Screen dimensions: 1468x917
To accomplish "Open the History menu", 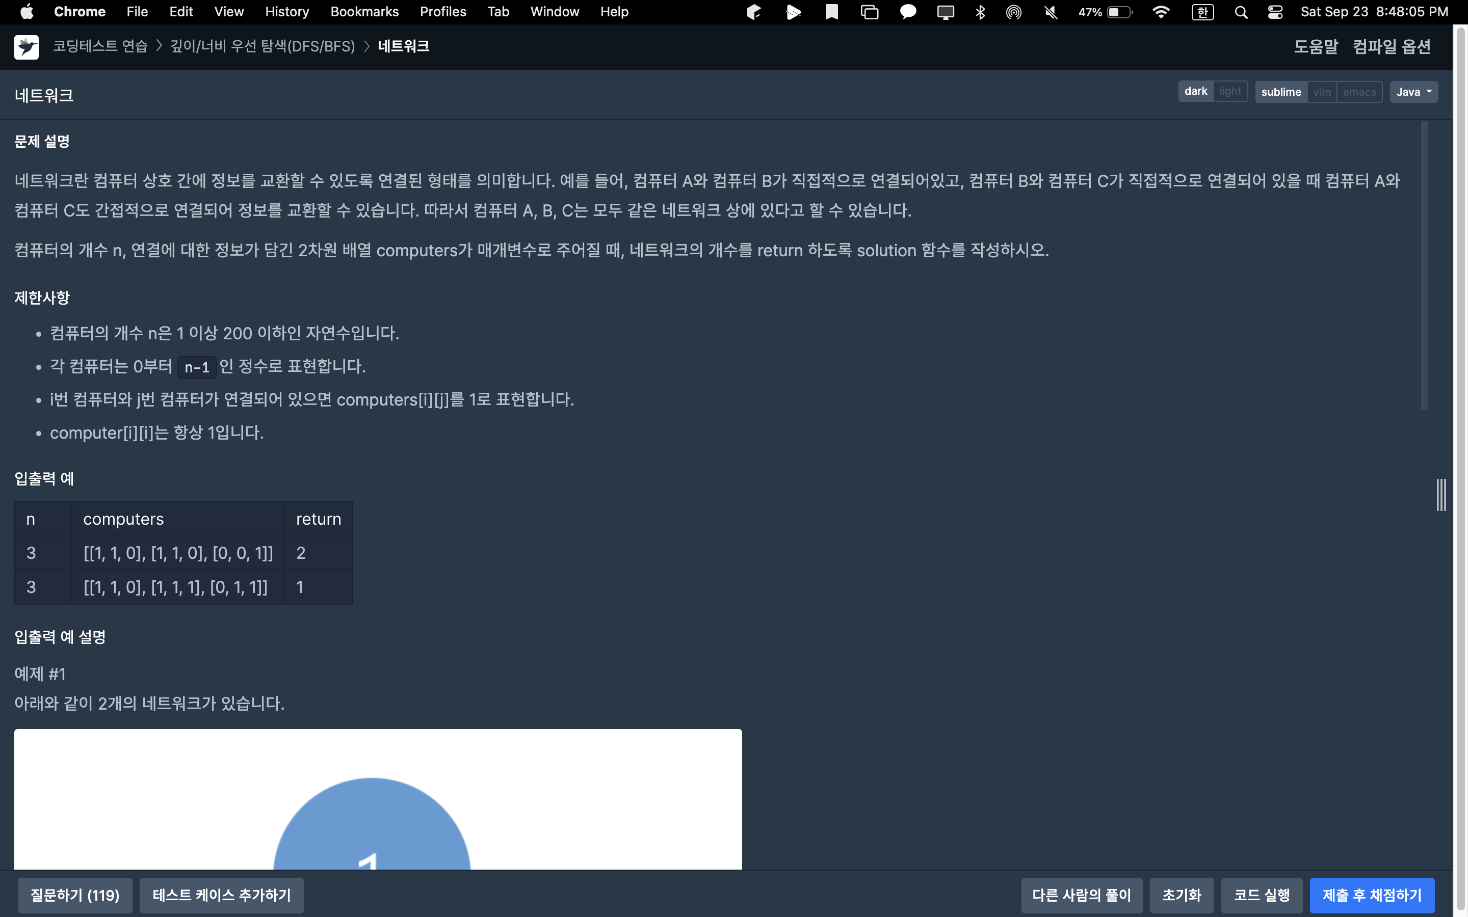I will pos(286,12).
